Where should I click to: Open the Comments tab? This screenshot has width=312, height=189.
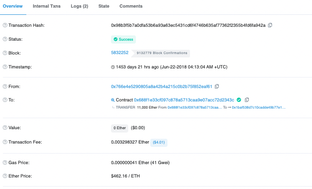point(131,6)
